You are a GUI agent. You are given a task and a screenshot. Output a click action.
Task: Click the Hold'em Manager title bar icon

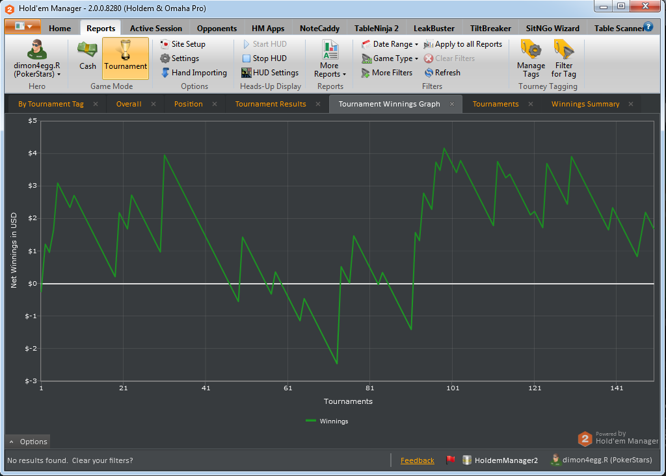tap(9, 8)
